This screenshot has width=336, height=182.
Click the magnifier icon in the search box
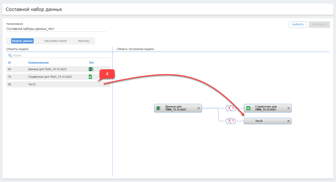10,55
